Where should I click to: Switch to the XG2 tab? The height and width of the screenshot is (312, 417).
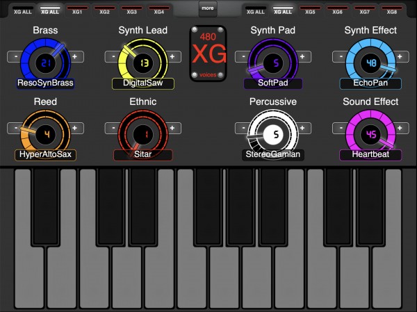[x=104, y=10]
